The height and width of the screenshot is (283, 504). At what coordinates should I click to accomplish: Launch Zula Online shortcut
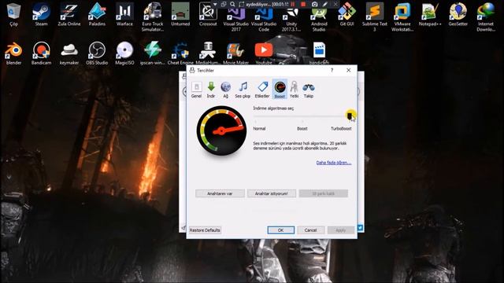(x=69, y=14)
